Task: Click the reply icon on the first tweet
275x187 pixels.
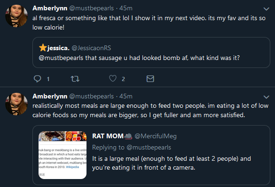Action: click(x=37, y=79)
